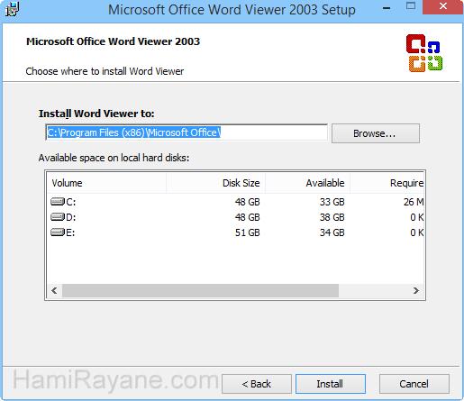
Task: Go back with the < Back button
Action: pyautogui.click(x=257, y=384)
